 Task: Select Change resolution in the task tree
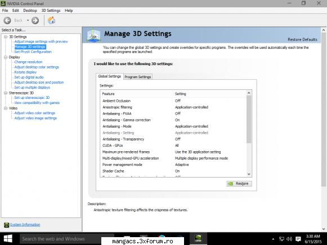[x=28, y=62]
